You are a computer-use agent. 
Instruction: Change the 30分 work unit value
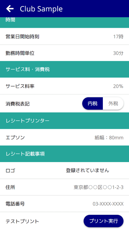click(118, 53)
